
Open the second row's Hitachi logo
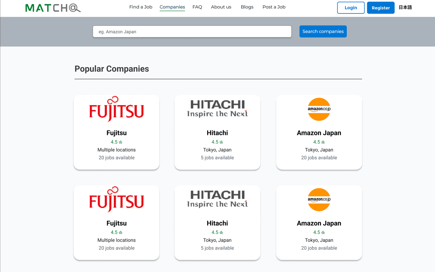coord(217,199)
